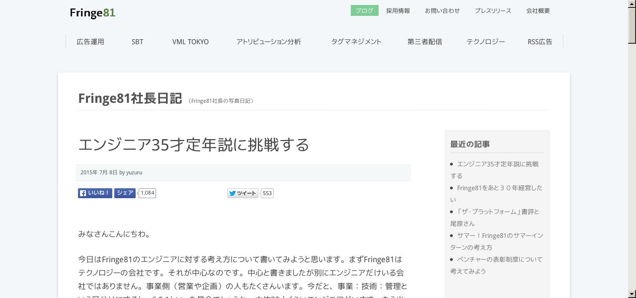This screenshot has height=298, width=636.
Task: Open テクノロジー navigation item
Action: (486, 42)
